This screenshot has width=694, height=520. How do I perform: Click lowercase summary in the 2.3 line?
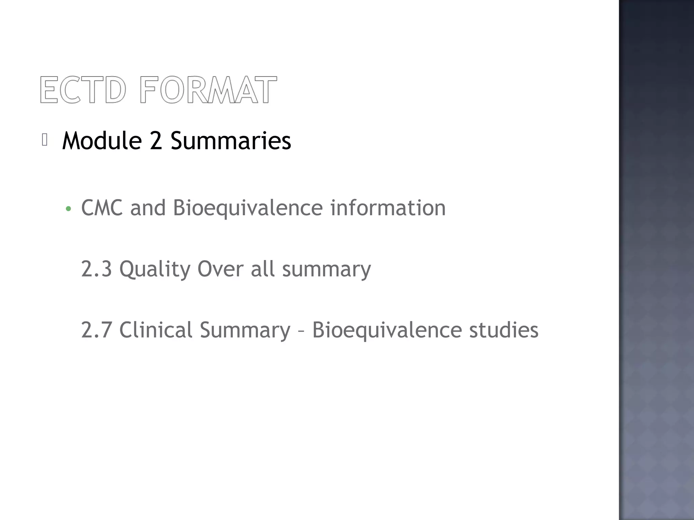click(326, 269)
